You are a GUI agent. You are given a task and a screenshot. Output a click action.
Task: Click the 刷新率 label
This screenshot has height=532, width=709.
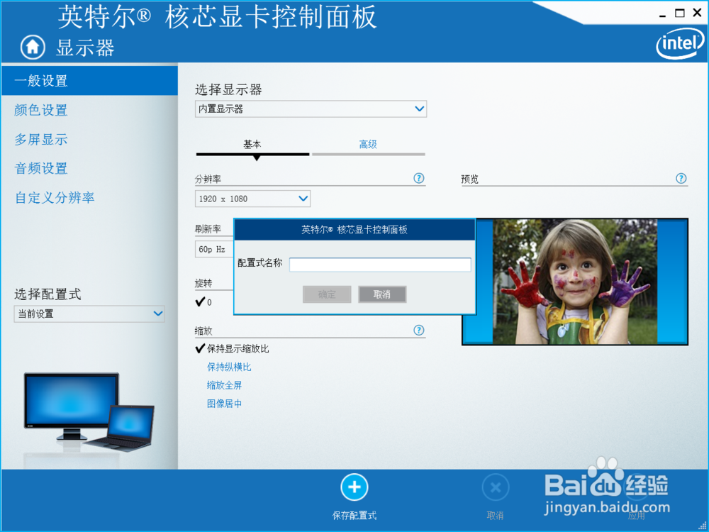208,229
